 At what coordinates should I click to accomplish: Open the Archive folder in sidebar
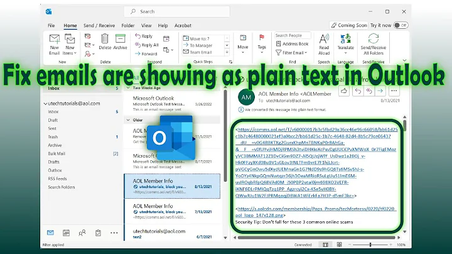coord(55,145)
